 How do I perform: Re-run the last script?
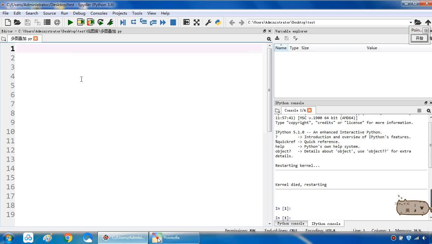[x=100, y=22]
